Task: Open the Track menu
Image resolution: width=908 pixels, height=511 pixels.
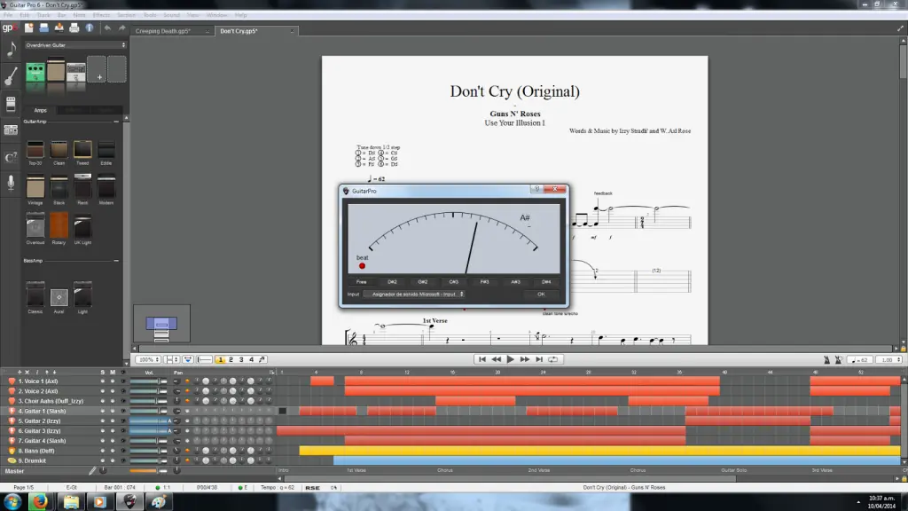Action: (x=43, y=15)
